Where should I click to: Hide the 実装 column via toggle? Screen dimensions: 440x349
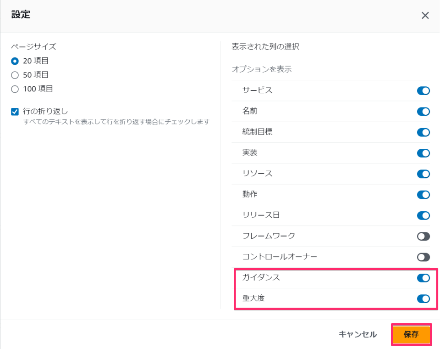[423, 153]
